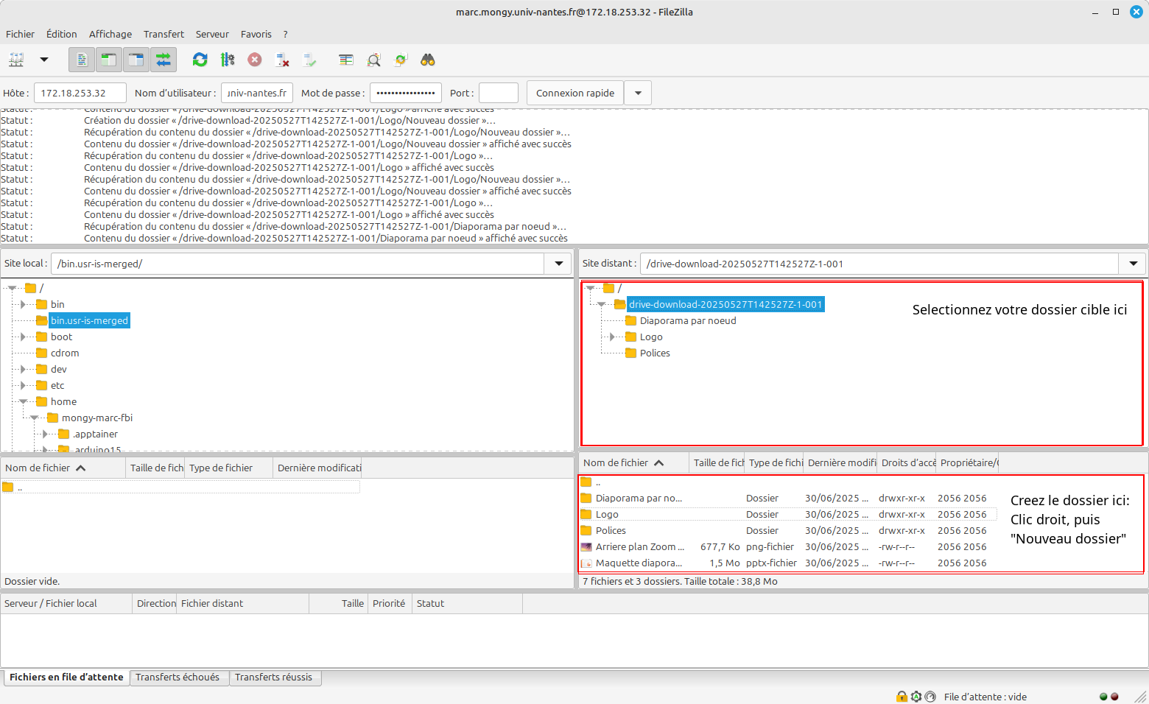Switch to the Transferts échoués tab

[x=179, y=677]
